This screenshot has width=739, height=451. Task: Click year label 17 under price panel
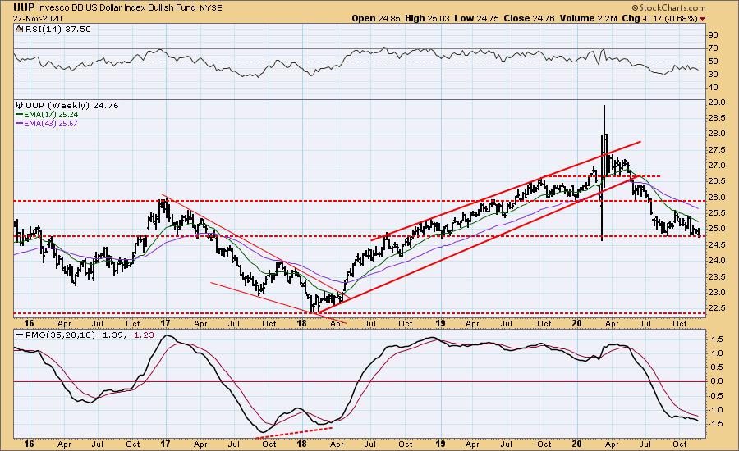pos(165,323)
